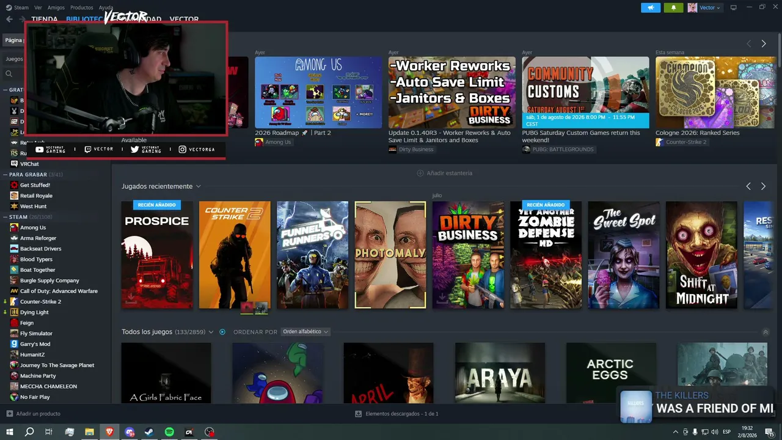This screenshot has width=782, height=440.
Task: Open the Orden alfabético sort dropdown
Action: 305,332
